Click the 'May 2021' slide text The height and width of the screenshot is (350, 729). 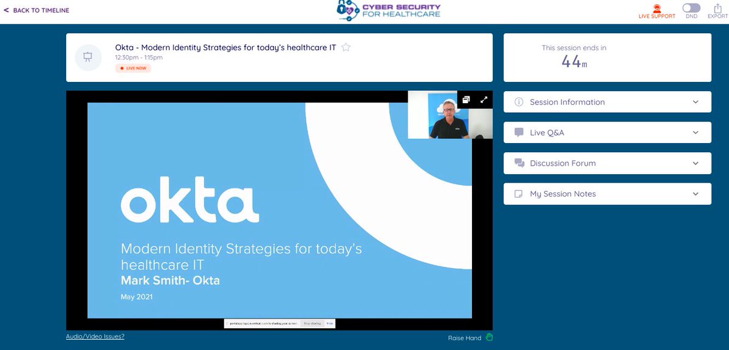click(x=137, y=297)
